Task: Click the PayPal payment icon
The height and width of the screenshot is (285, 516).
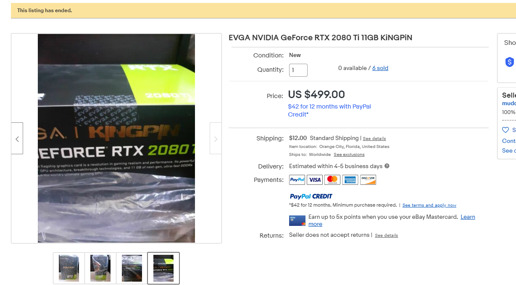Action: tap(297, 180)
